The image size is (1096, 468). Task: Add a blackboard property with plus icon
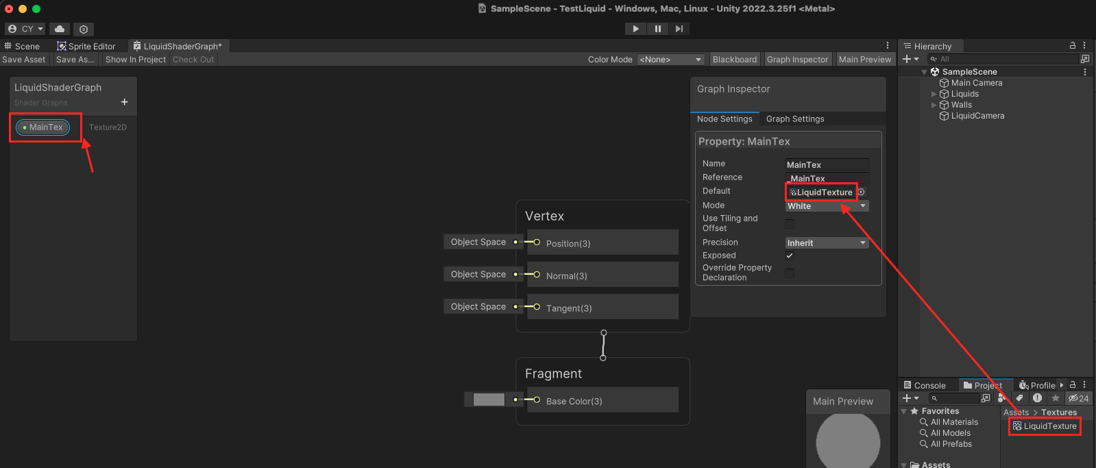pos(124,102)
